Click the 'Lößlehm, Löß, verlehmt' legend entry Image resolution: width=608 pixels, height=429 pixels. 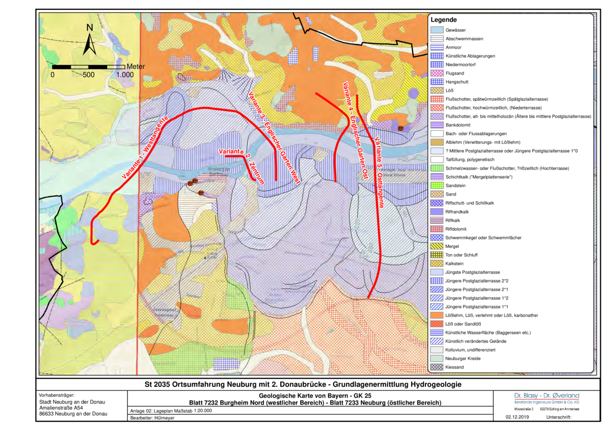[x=492, y=315]
